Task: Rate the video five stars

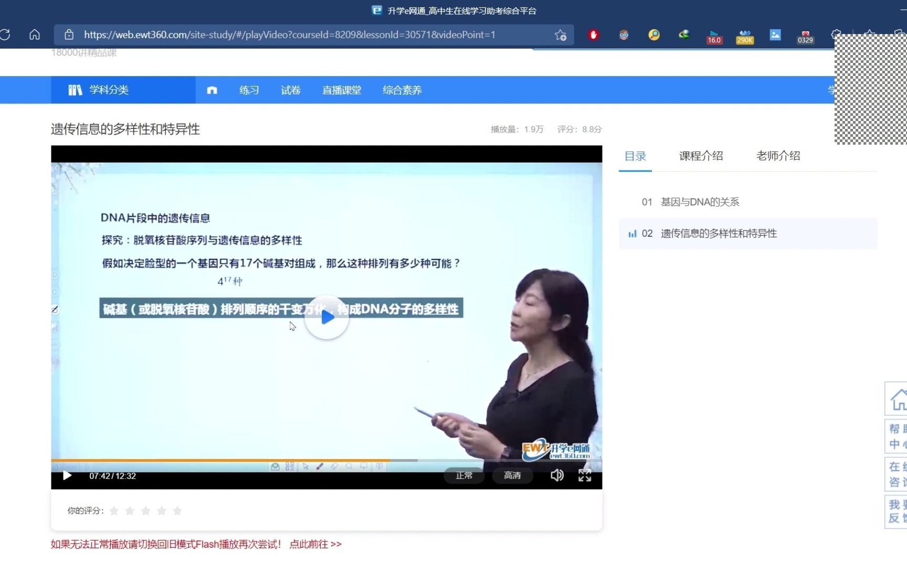Action: tap(177, 510)
